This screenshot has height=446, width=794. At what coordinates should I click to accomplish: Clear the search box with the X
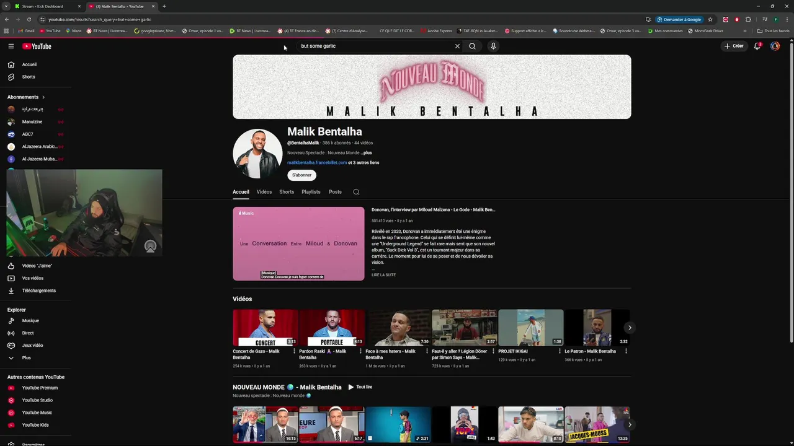click(457, 46)
